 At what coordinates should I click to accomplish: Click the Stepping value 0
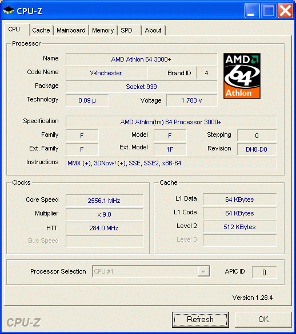pyautogui.click(x=257, y=136)
